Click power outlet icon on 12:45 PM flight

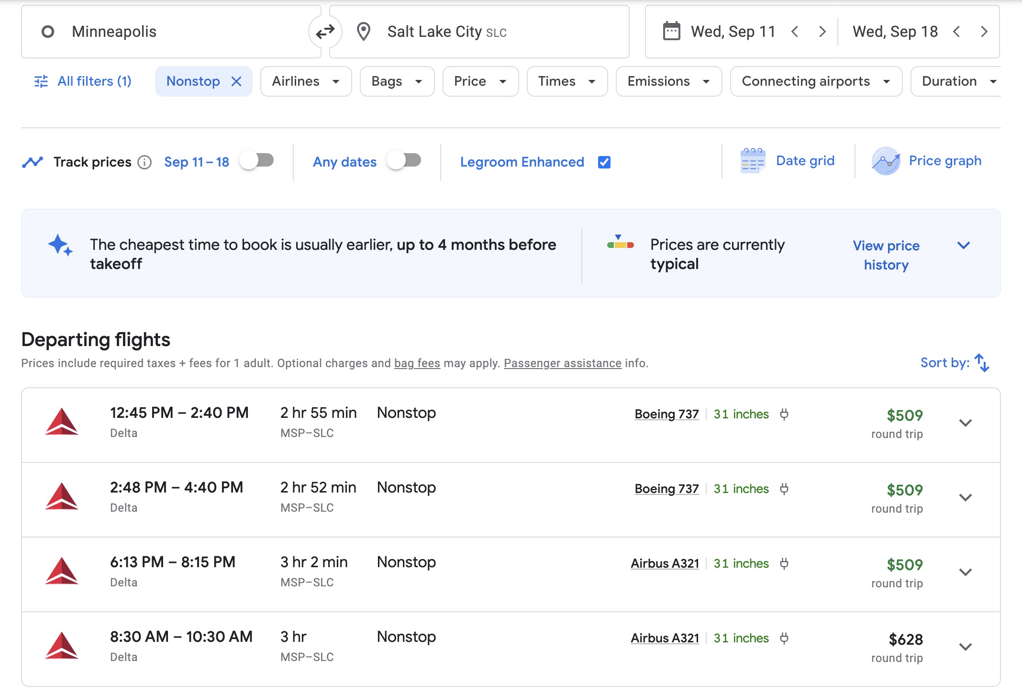(x=784, y=414)
